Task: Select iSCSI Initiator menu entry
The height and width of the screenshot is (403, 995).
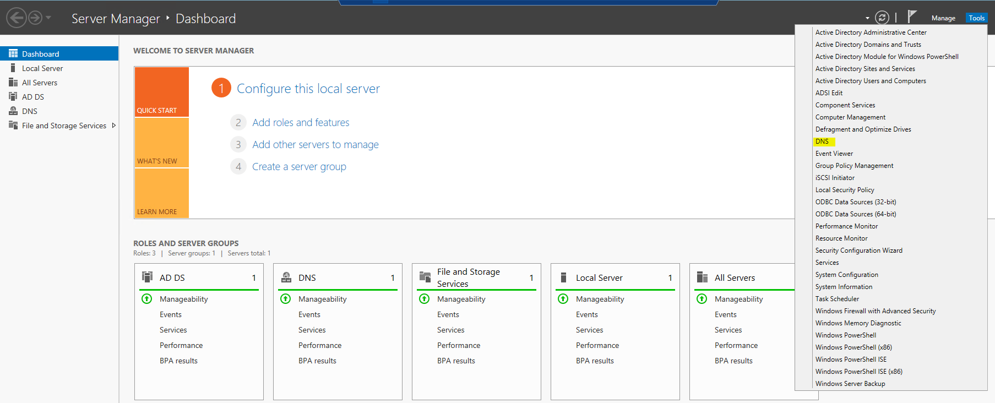Action: click(x=835, y=178)
